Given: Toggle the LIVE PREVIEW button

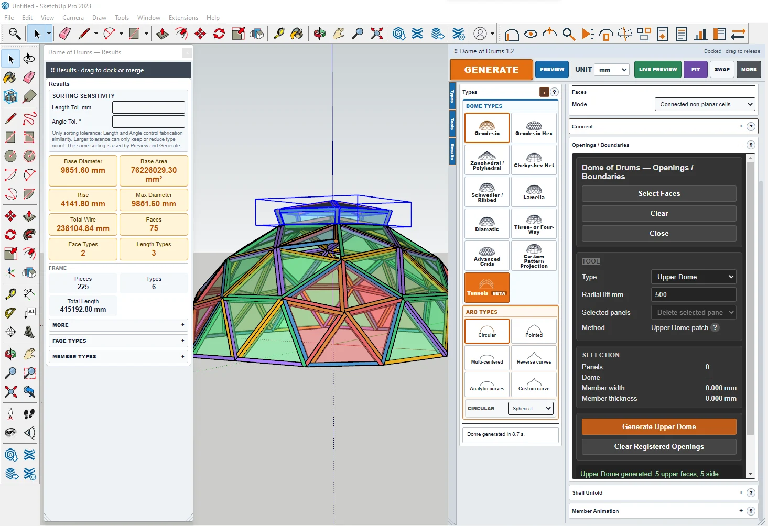Looking at the screenshot, I should tap(658, 69).
